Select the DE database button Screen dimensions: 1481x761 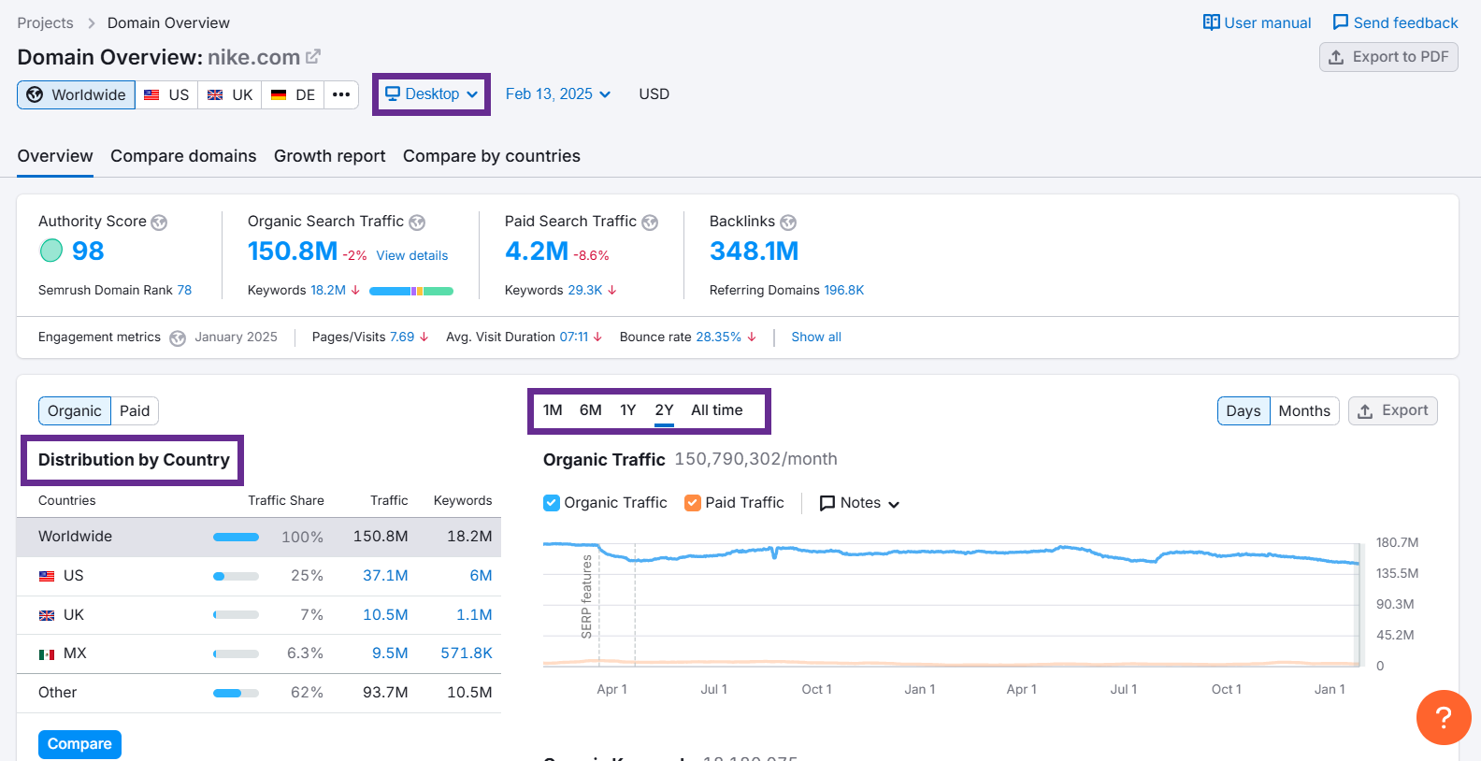[293, 94]
